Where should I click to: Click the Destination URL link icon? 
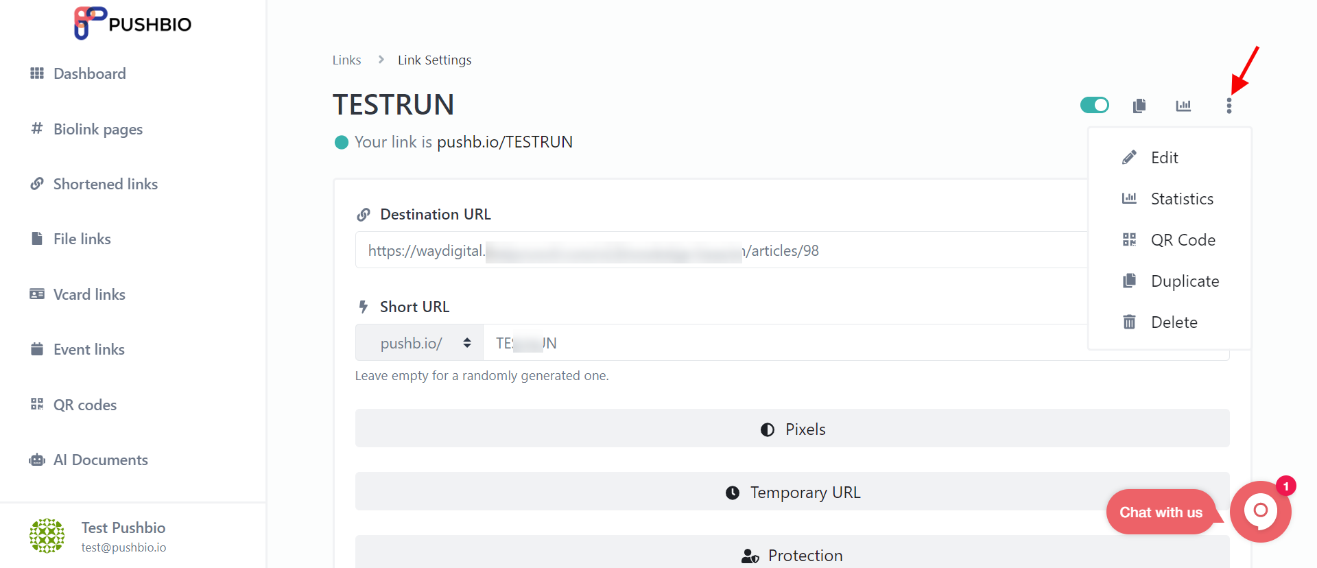pos(364,215)
